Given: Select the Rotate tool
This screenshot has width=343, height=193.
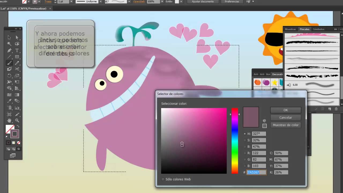Looking at the screenshot, I should [x=9, y=76].
